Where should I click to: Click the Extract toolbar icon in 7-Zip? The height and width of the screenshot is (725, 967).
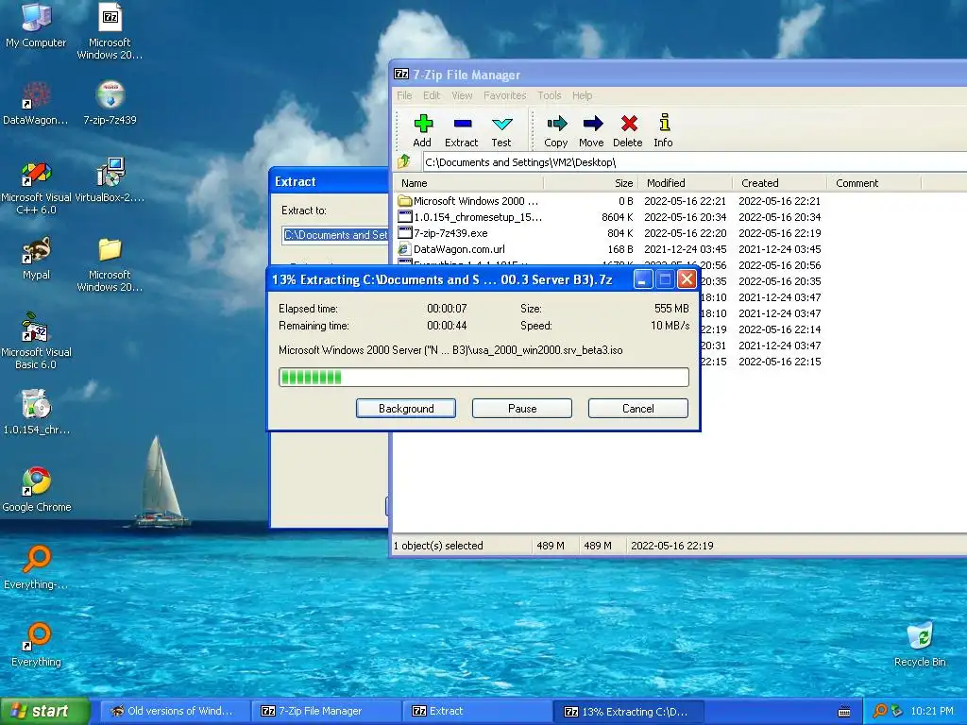pos(461,130)
